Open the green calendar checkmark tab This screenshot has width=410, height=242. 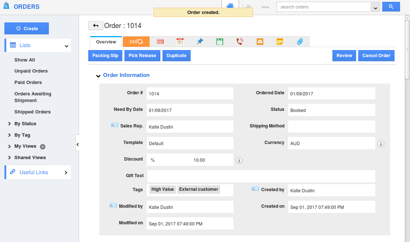(x=220, y=42)
